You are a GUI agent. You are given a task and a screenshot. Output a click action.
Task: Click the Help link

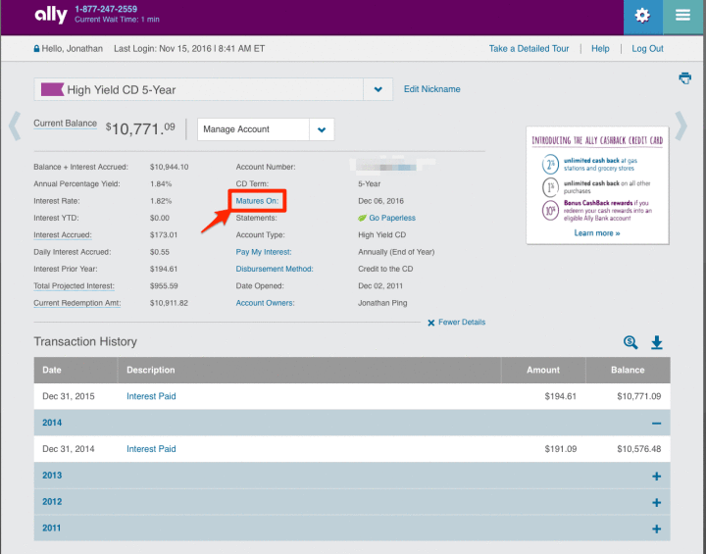(x=600, y=49)
